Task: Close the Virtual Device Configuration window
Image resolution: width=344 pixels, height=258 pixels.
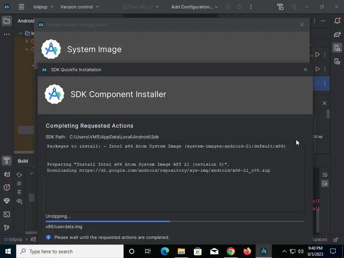Action: click(x=302, y=25)
